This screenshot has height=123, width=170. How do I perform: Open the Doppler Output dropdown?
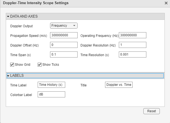click(64, 26)
